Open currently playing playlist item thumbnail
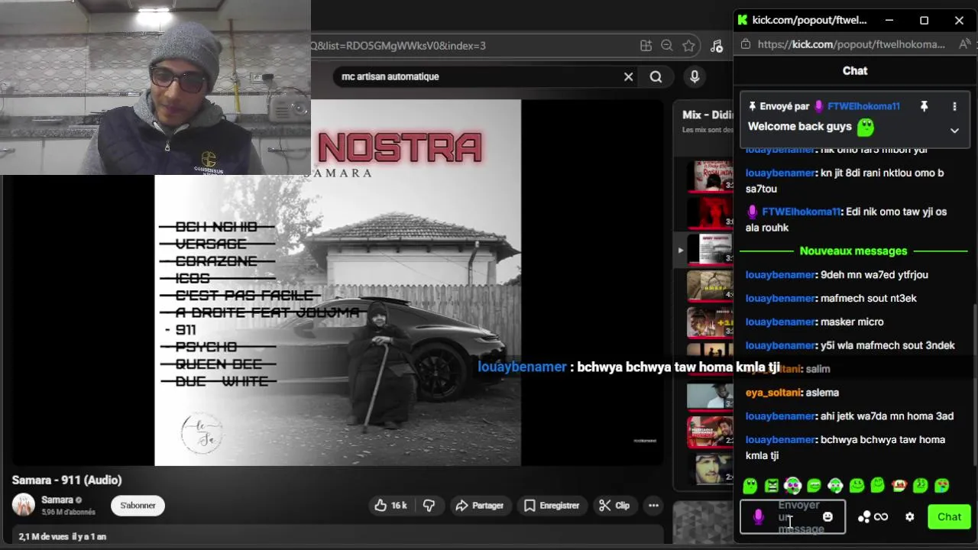This screenshot has width=978, height=550. pos(710,250)
